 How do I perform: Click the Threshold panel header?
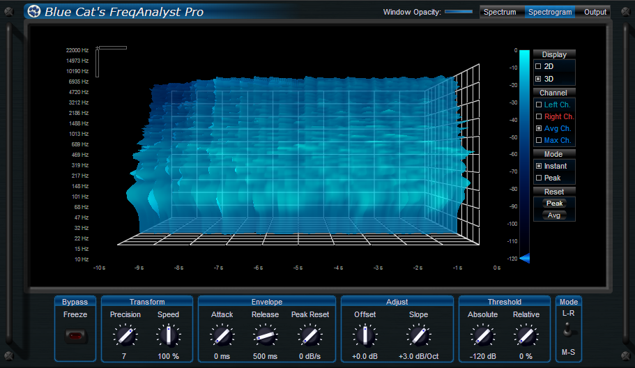click(x=504, y=302)
